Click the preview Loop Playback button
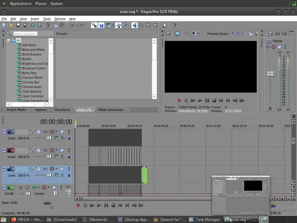 (186, 100)
